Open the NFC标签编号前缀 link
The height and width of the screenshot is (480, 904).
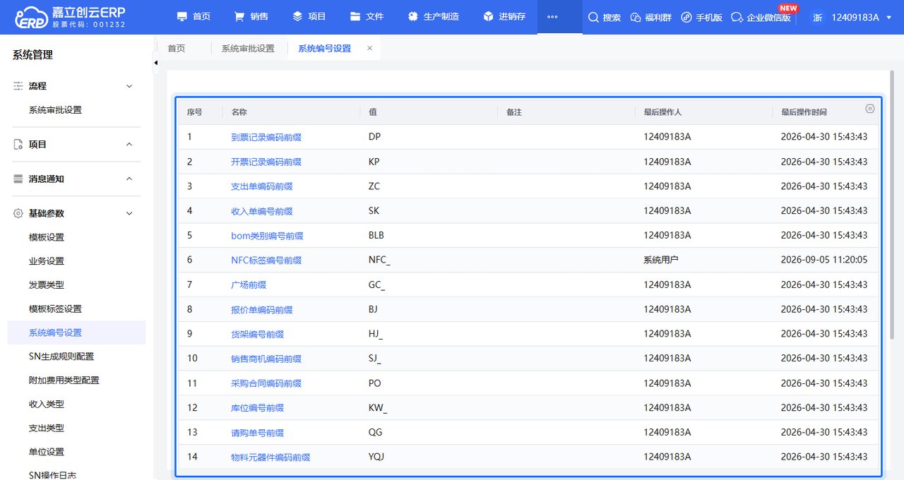coord(266,260)
